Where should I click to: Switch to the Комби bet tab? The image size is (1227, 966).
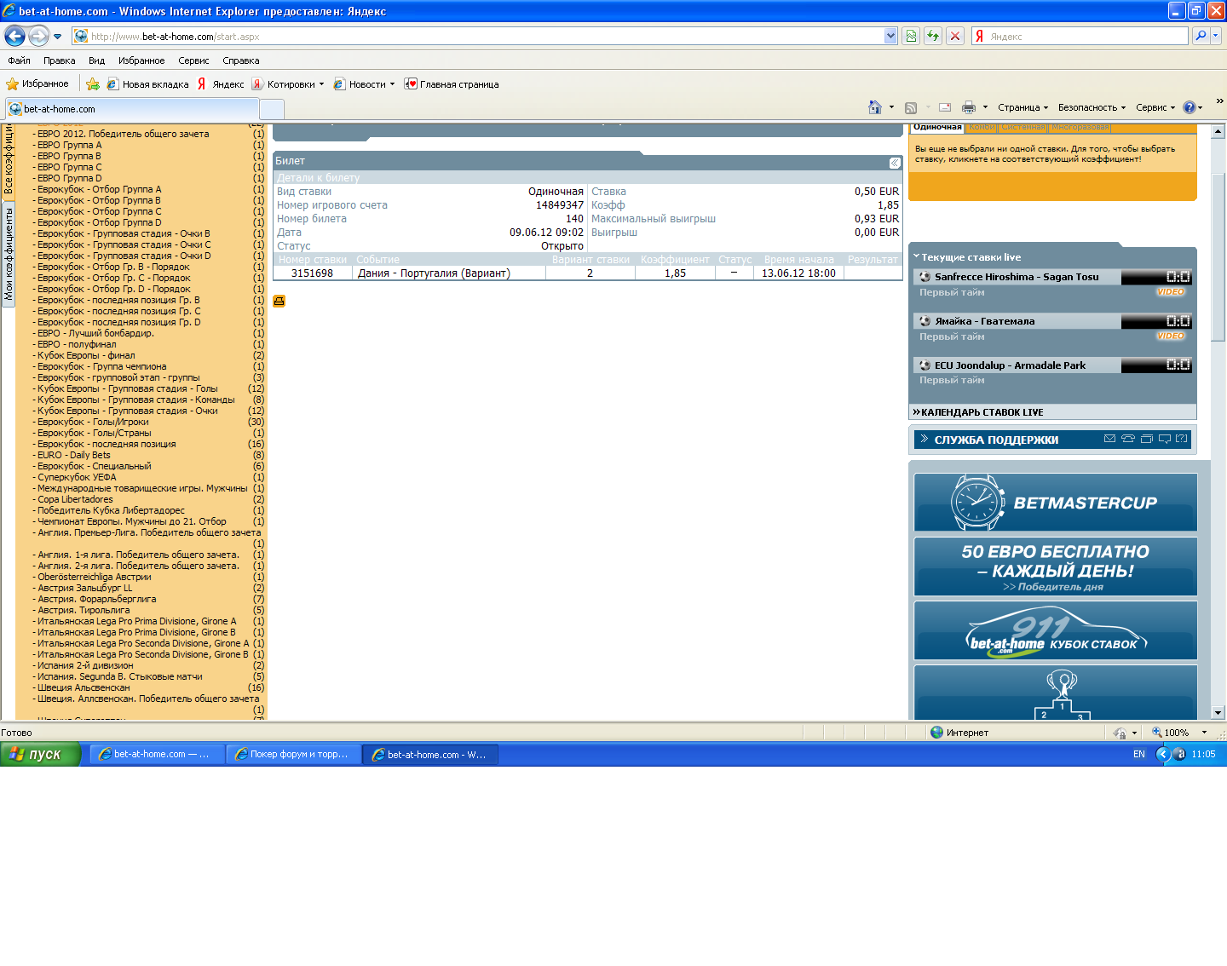point(981,127)
